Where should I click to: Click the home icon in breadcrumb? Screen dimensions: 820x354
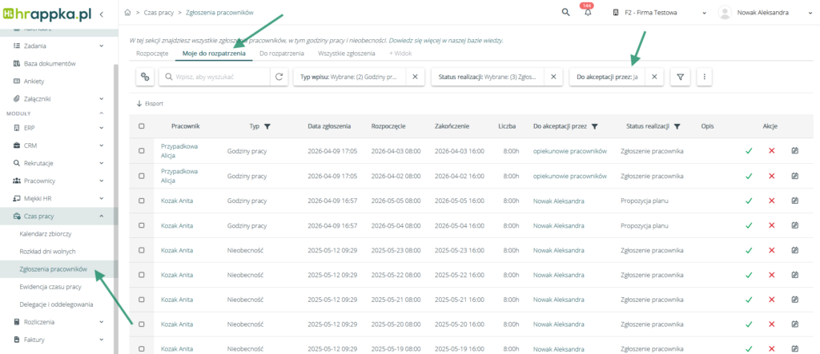[x=129, y=13]
